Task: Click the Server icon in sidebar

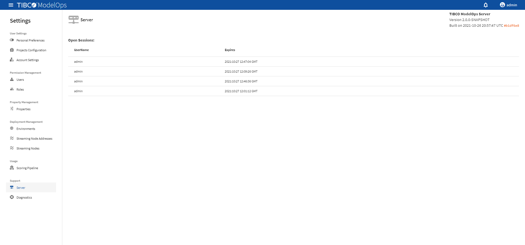Action: (x=12, y=187)
